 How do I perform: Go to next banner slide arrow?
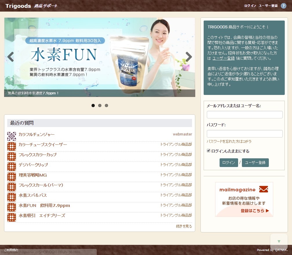(x=189, y=56)
